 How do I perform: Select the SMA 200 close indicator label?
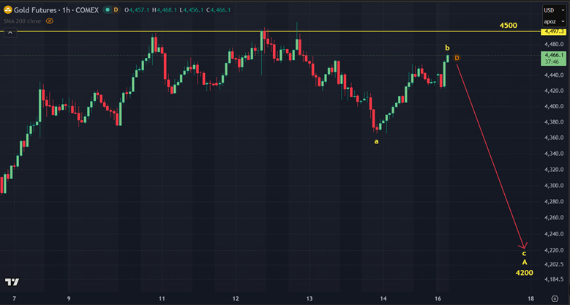22,21
